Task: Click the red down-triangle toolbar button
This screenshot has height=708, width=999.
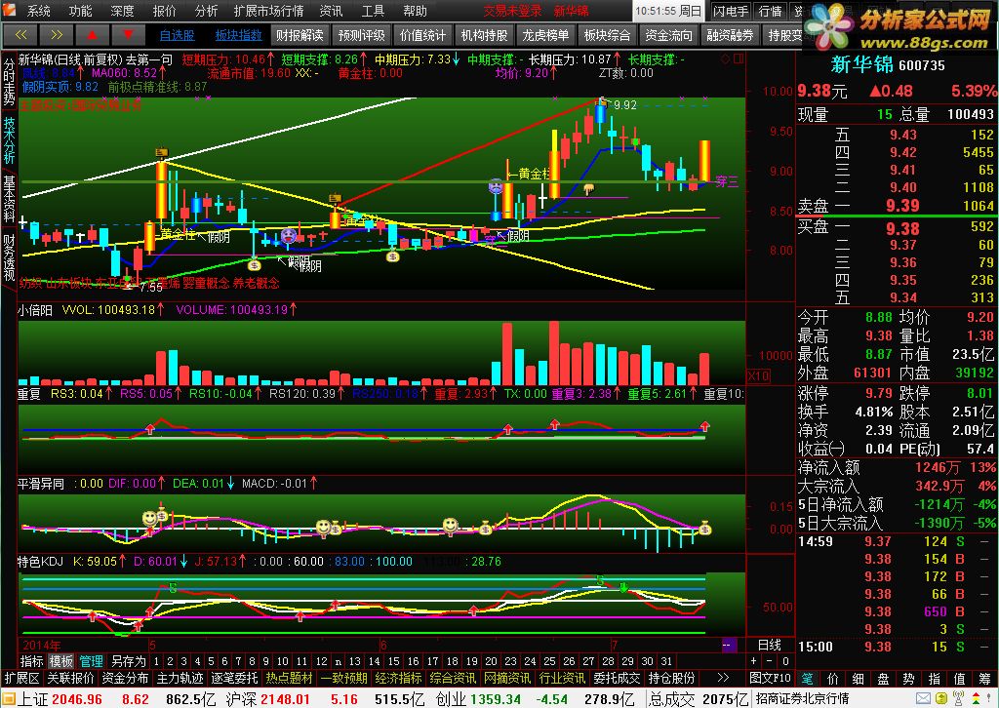Action: click(128, 35)
